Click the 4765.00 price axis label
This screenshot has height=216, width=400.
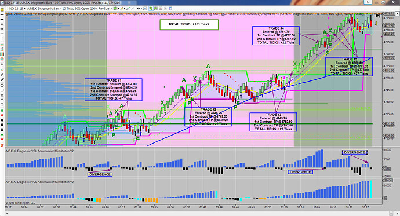[x=388, y=42]
